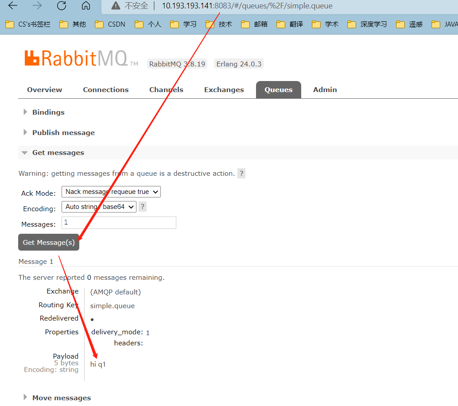Viewport: 458px width, 406px height.
Task: Open the 学术 bookmark folder
Action: pos(325,24)
